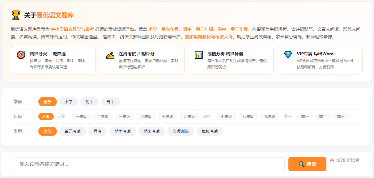Click the grey 初中 group label in 年级
The image size is (374, 178).
(x=207, y=116)
